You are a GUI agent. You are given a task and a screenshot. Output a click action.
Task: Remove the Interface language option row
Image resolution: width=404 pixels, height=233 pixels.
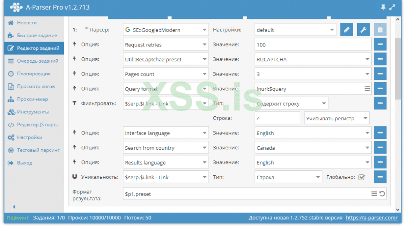[x=380, y=132]
